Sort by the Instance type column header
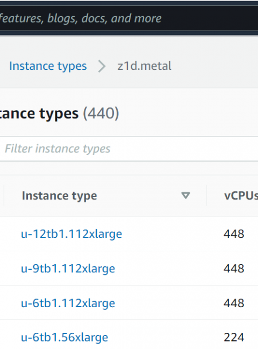The width and height of the screenshot is (258, 349). tap(59, 196)
